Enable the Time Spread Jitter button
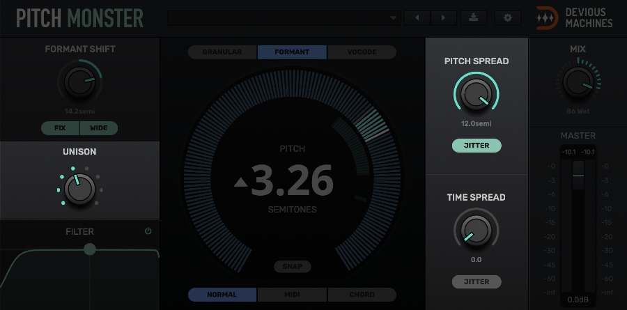 477,281
